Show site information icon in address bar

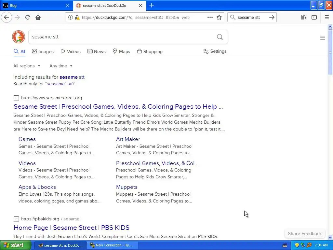pyautogui.click(x=70, y=18)
